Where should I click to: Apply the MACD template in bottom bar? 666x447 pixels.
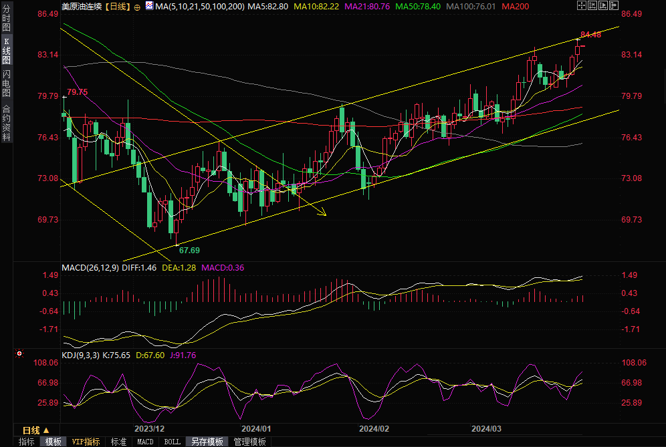click(x=145, y=442)
